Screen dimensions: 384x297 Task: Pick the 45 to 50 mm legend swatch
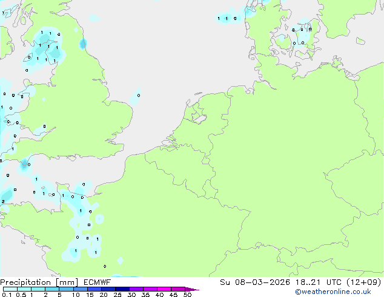point(178,289)
